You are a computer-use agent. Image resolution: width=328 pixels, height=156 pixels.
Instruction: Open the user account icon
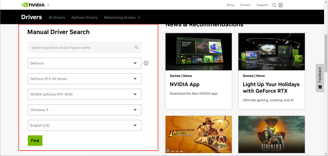point(281,5)
